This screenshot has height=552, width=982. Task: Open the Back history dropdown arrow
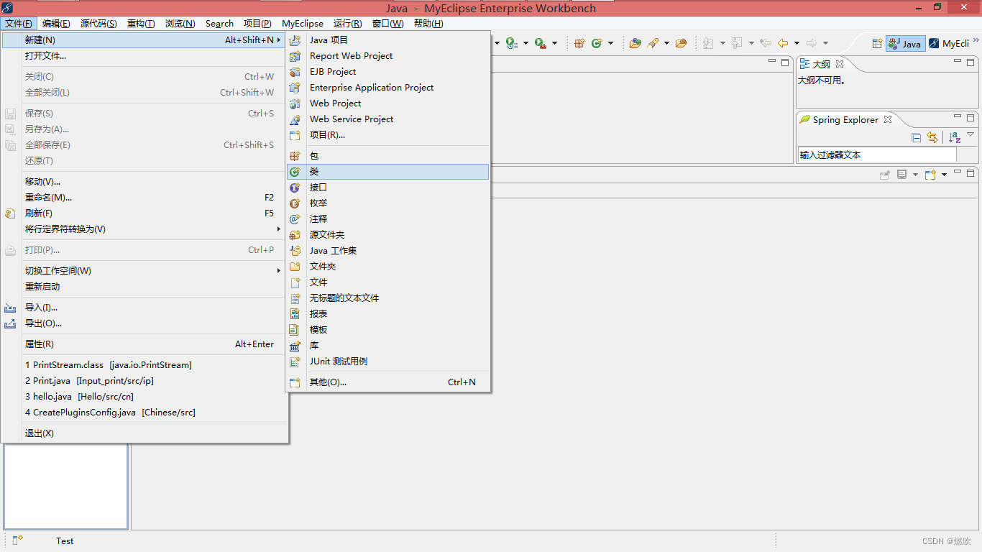pyautogui.click(x=797, y=43)
